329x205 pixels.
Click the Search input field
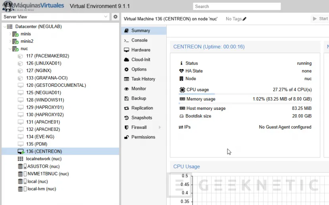pos(237,6)
